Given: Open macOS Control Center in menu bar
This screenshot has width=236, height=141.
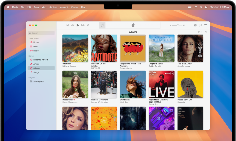Looking at the screenshot, I should (x=206, y=7).
